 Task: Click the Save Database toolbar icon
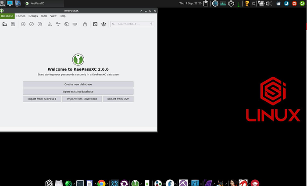[13, 24]
